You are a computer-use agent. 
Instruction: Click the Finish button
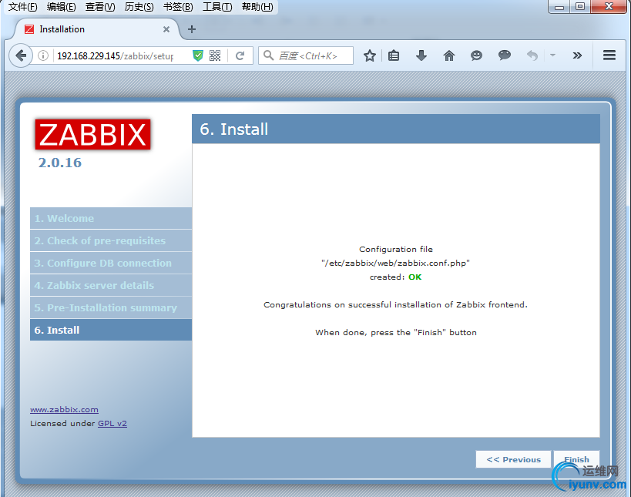pyautogui.click(x=576, y=459)
